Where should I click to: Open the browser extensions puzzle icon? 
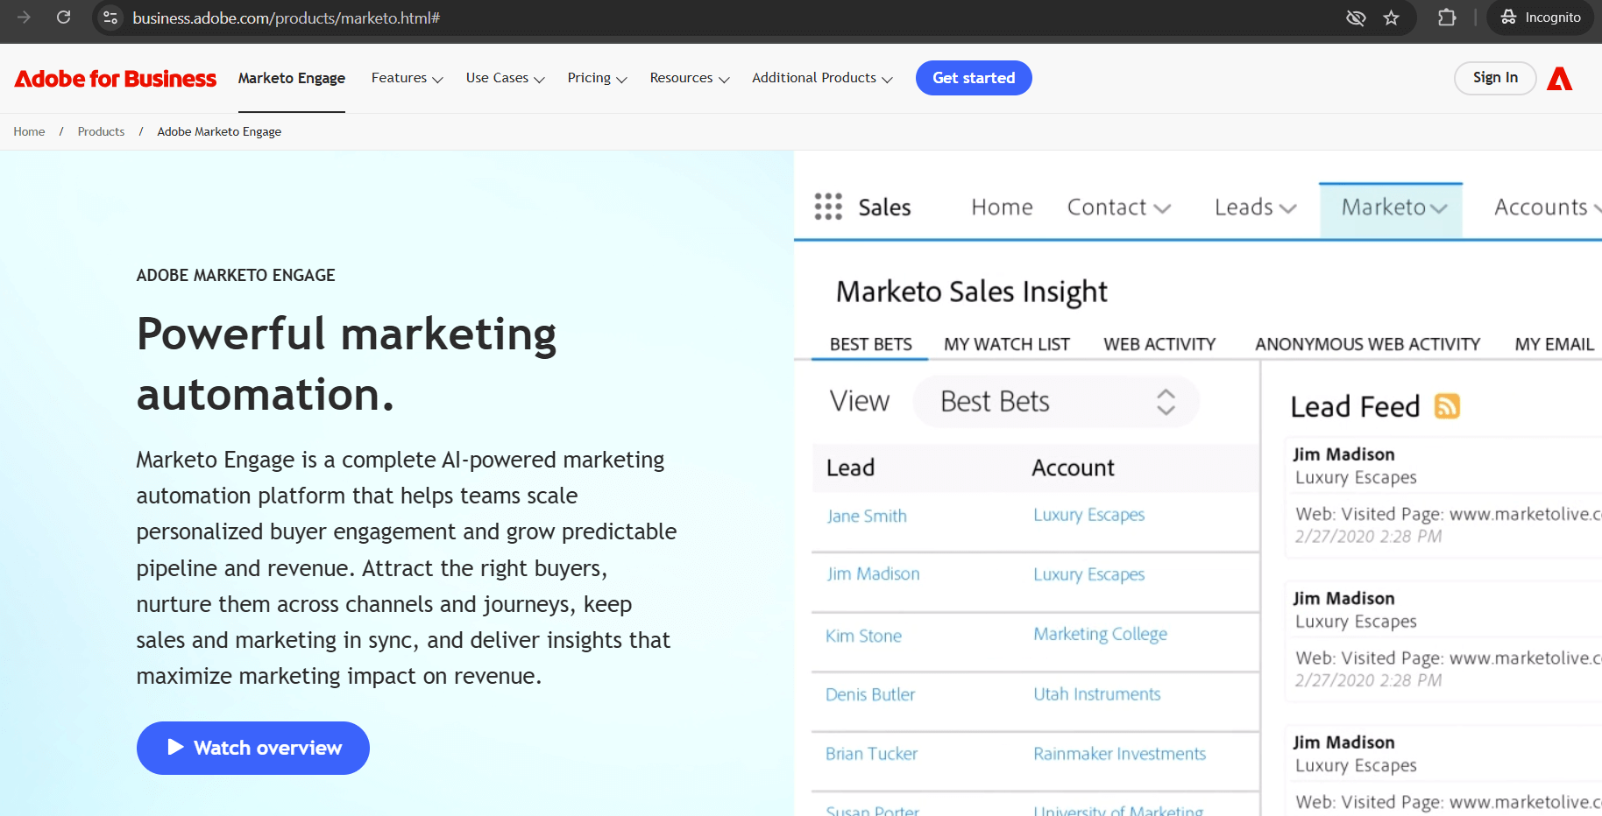[x=1447, y=18]
